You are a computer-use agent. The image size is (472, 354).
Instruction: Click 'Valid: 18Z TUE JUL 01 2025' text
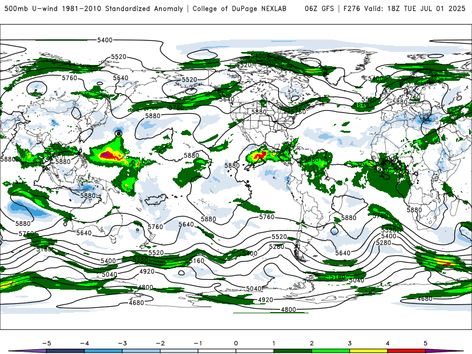[415, 8]
